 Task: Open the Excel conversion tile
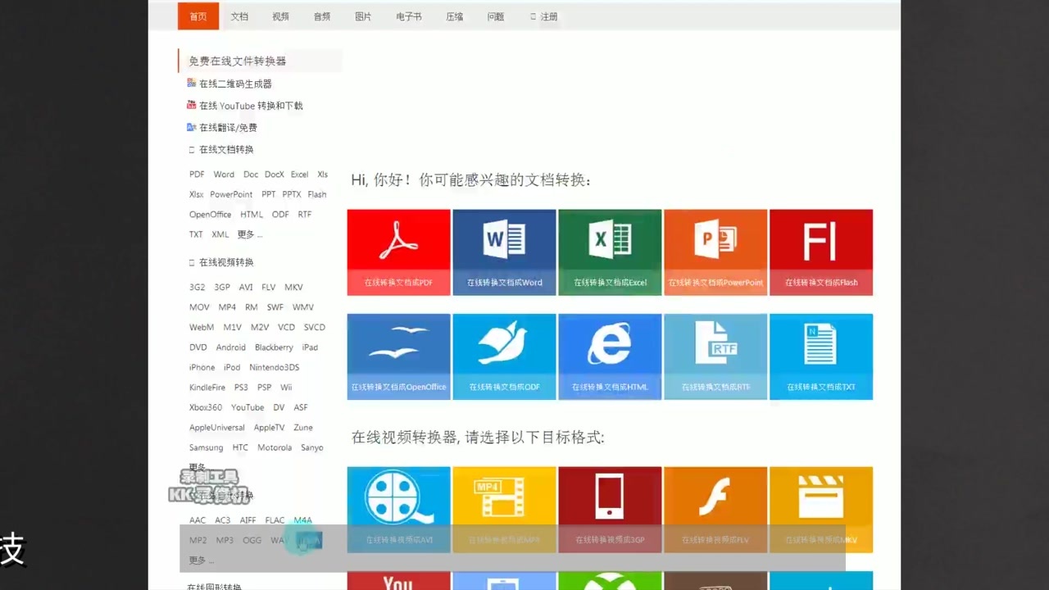pyautogui.click(x=610, y=252)
